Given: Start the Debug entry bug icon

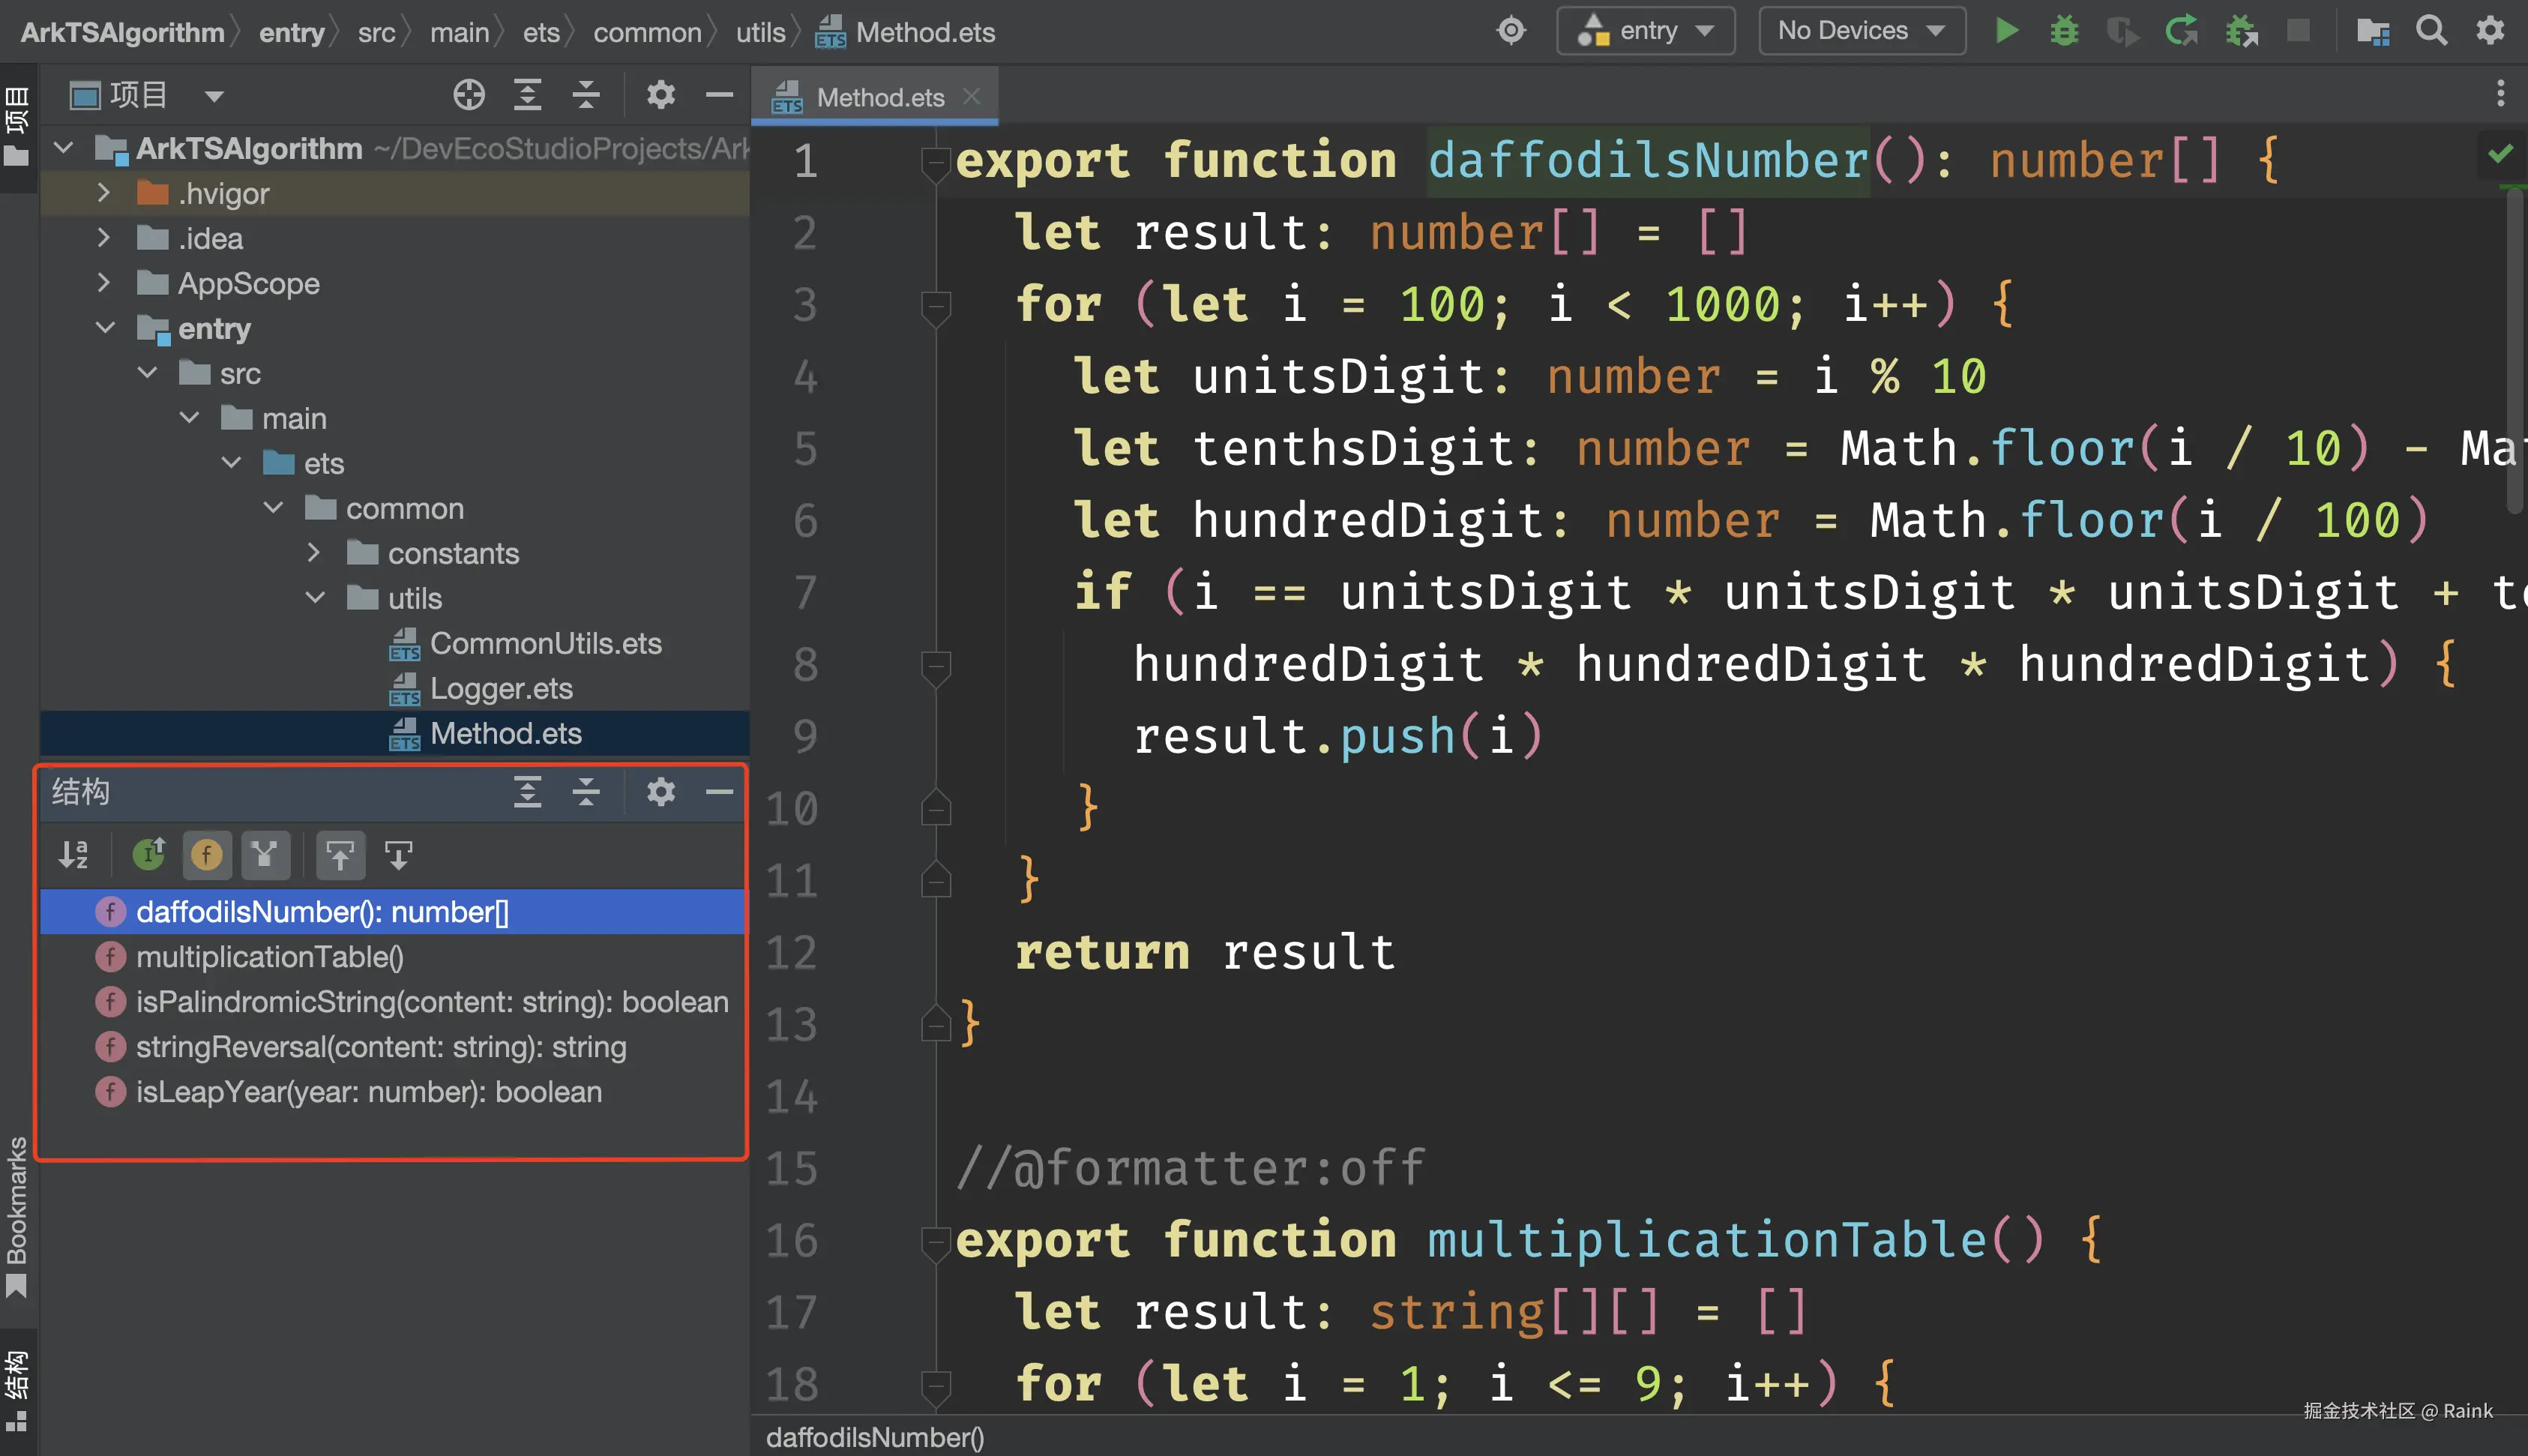Looking at the screenshot, I should click(x=2063, y=30).
